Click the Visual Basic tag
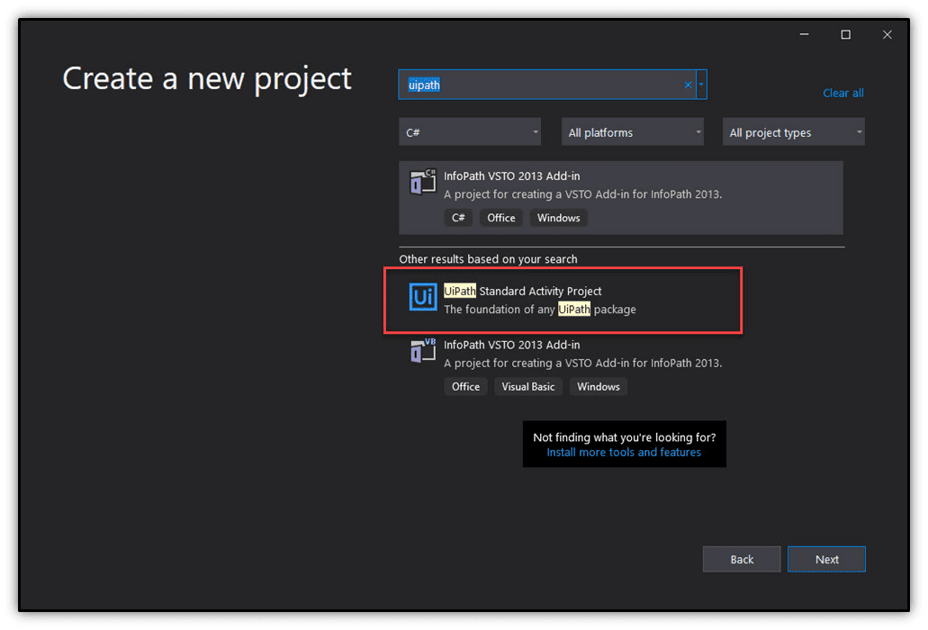Screen dimensions: 928x630 (x=528, y=386)
